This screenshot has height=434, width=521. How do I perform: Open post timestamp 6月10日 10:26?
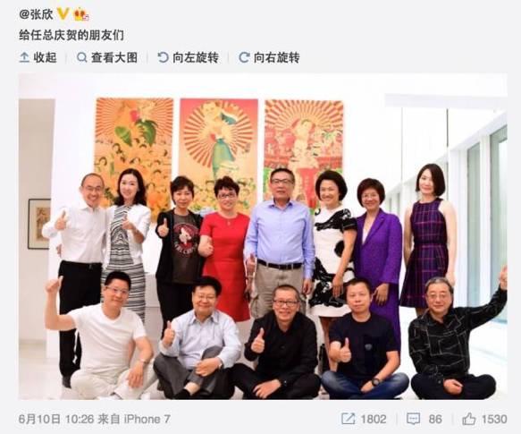point(56,419)
